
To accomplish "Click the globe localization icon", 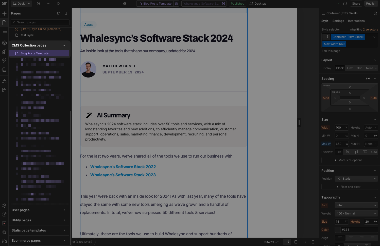I will tap(125, 4).
